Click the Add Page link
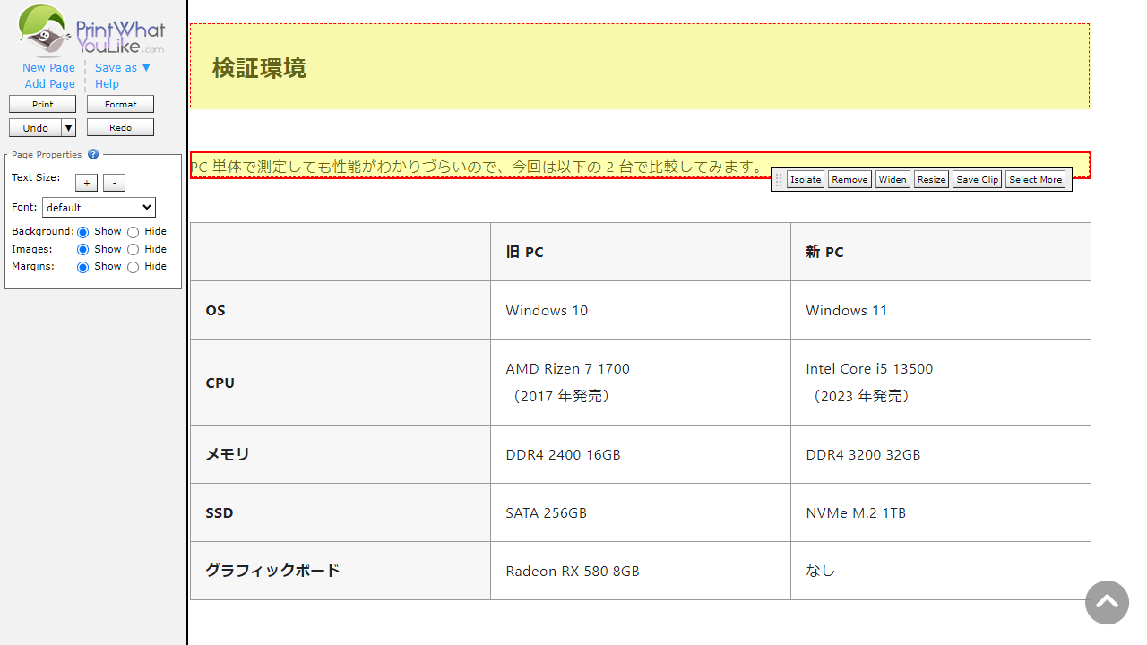The width and height of the screenshot is (1147, 645). click(50, 84)
